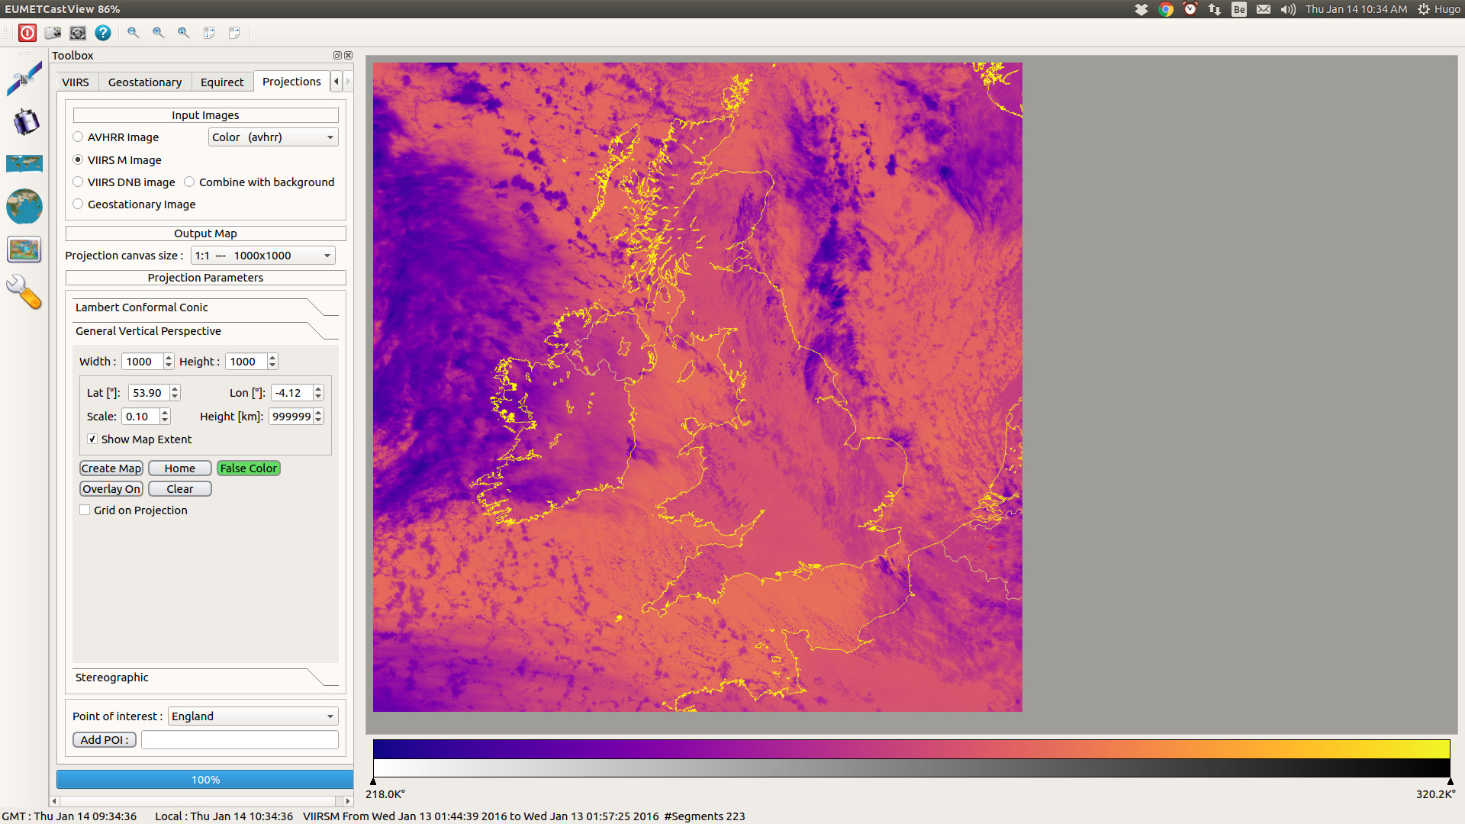Click the Toolbox horizontal scrollbar
The height and width of the screenshot is (824, 1465).
click(201, 801)
